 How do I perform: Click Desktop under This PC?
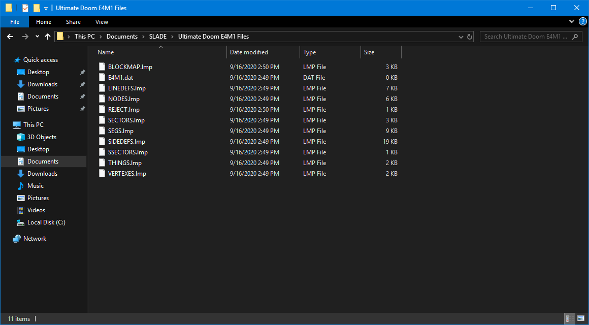tap(38, 149)
